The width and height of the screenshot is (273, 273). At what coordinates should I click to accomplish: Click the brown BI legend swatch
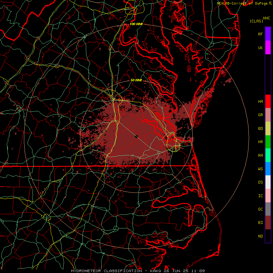268,223
